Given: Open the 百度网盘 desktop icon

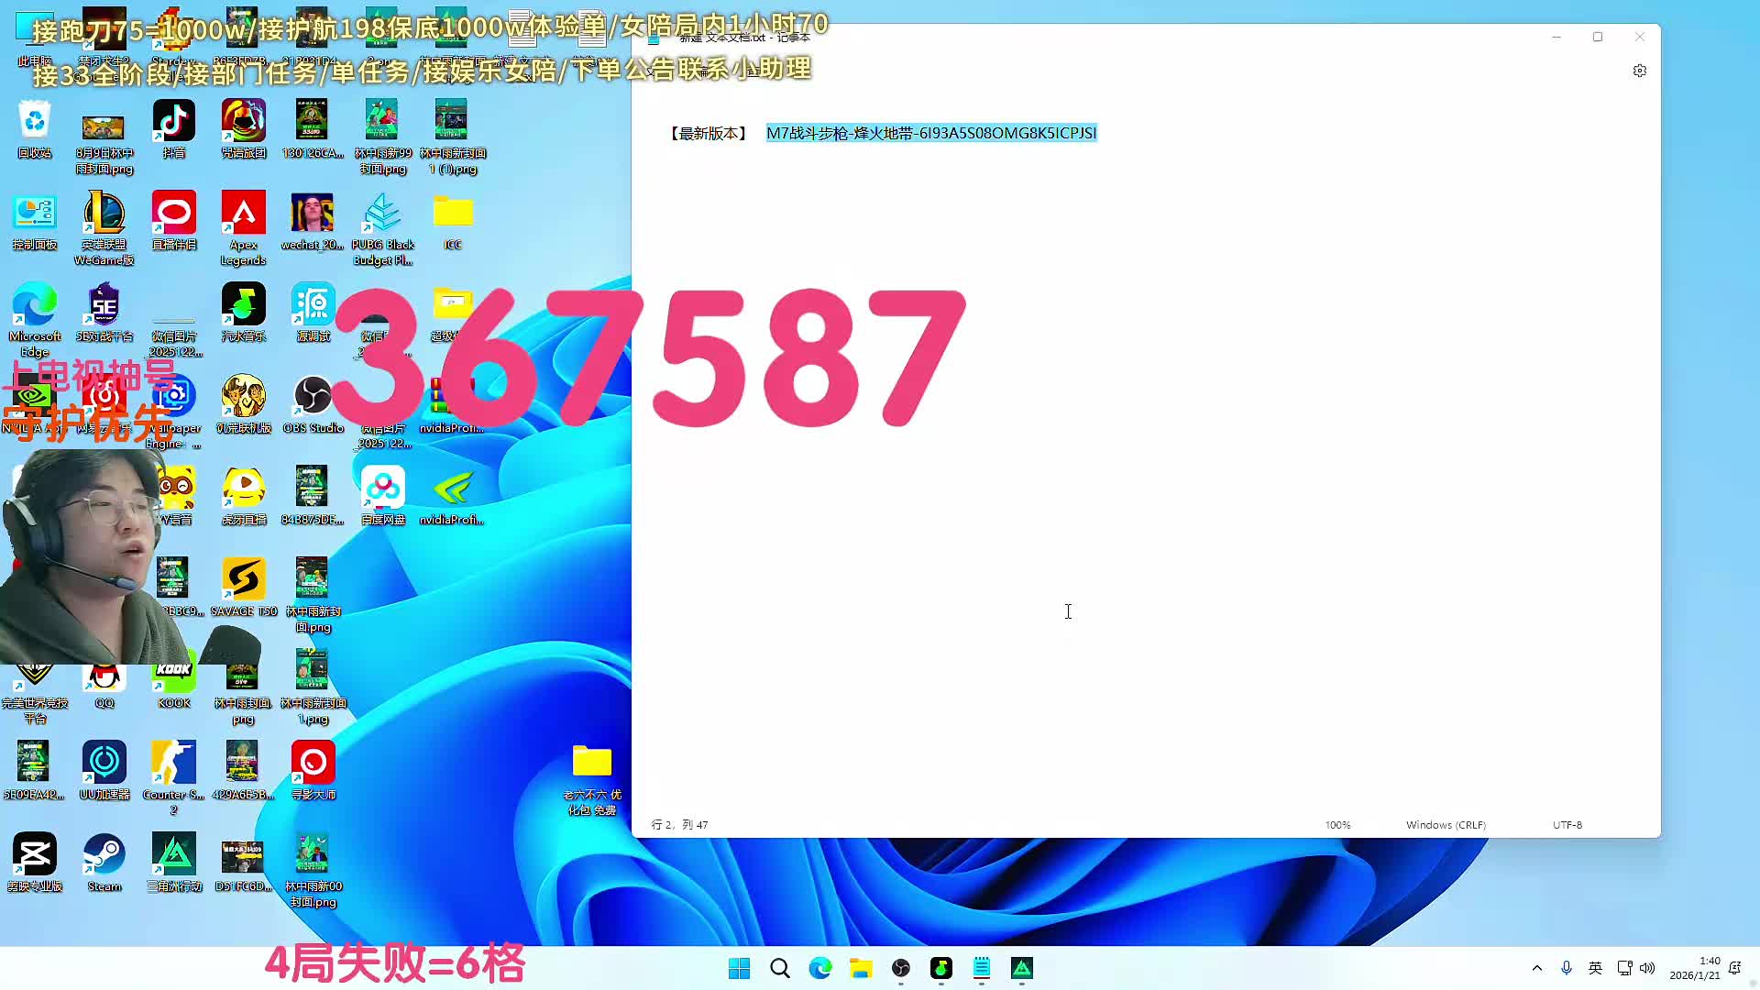Looking at the screenshot, I should (x=382, y=489).
